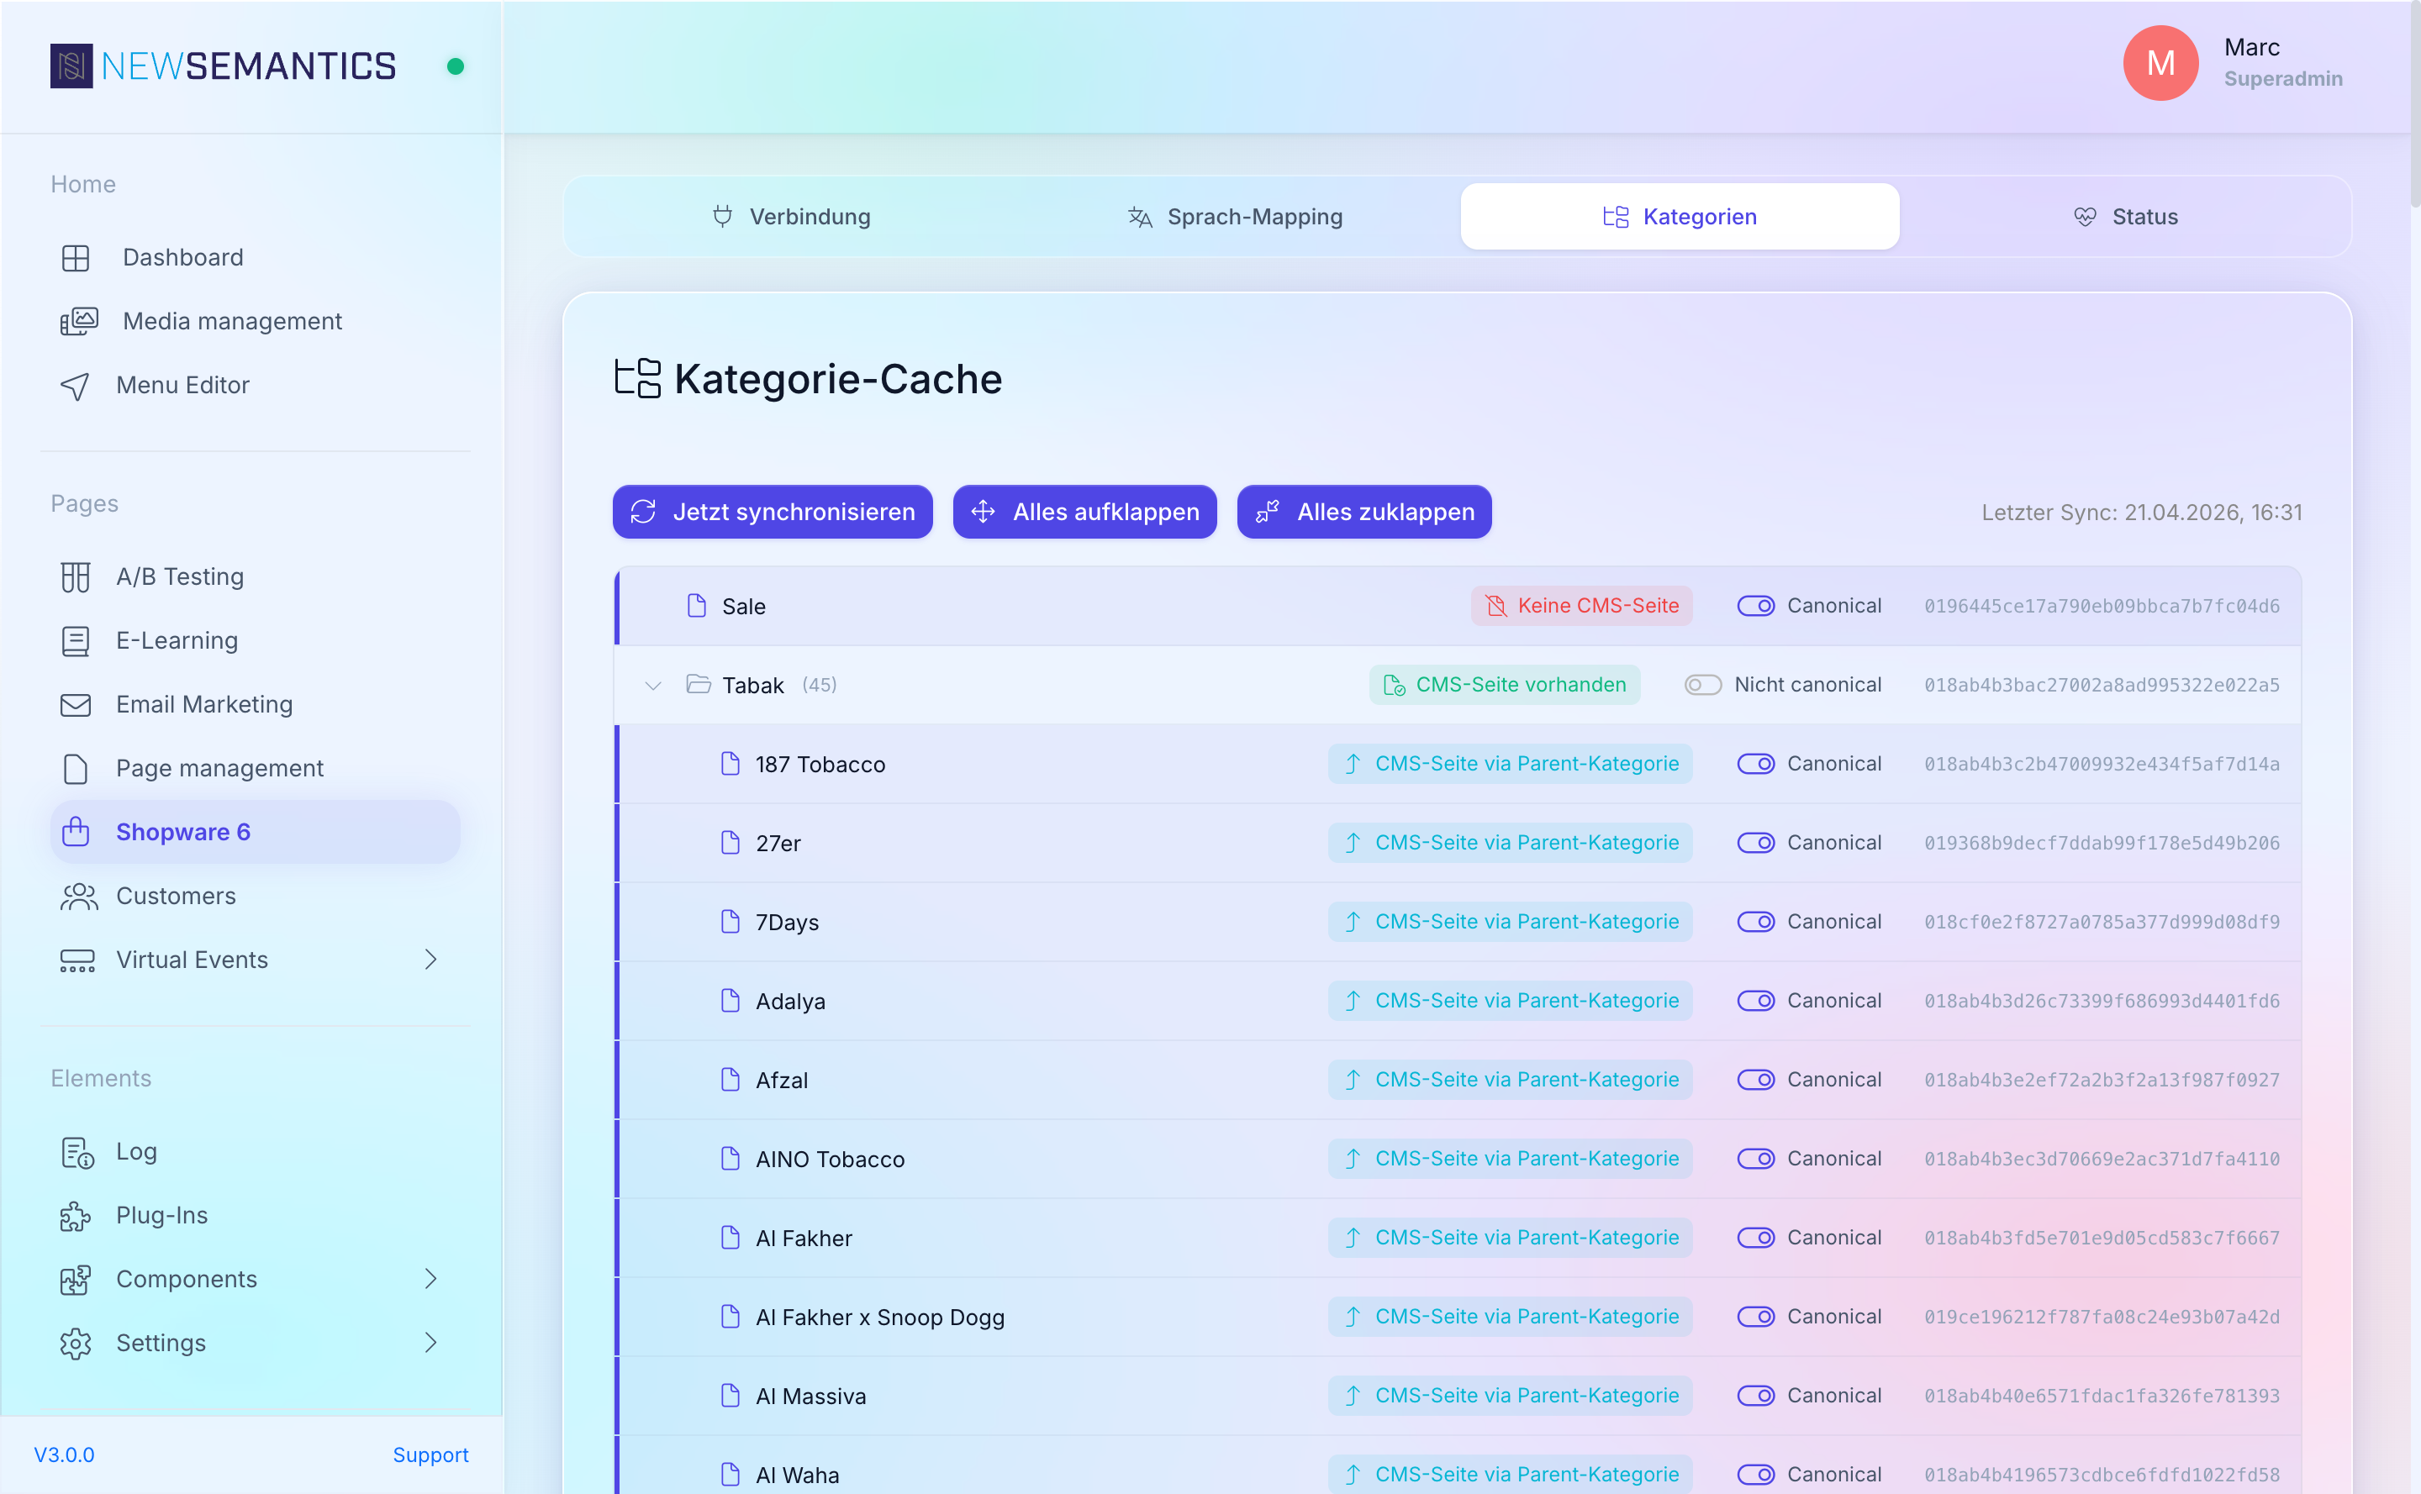Click Letzter Sync timestamp text

click(x=2142, y=512)
